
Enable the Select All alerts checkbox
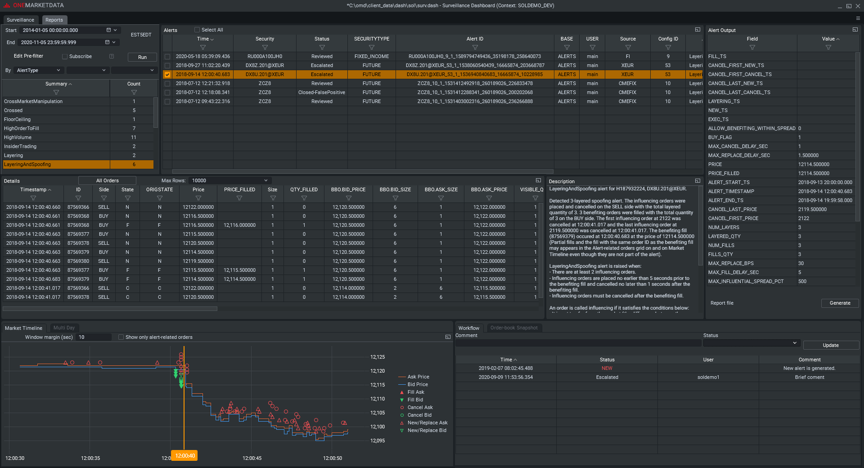click(x=197, y=30)
